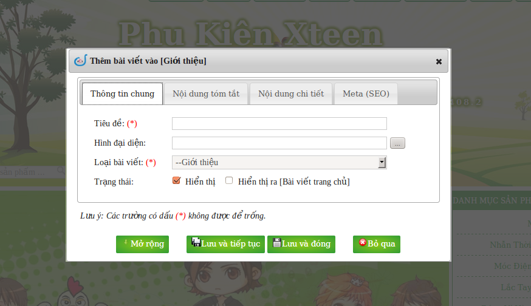This screenshot has height=306, width=531.
Task: Click the red cancel icon on Bỏ qua
Action: tap(363, 242)
